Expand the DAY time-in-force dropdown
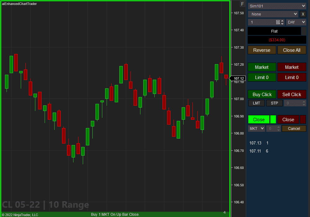The width and height of the screenshot is (310, 217). pos(296,22)
